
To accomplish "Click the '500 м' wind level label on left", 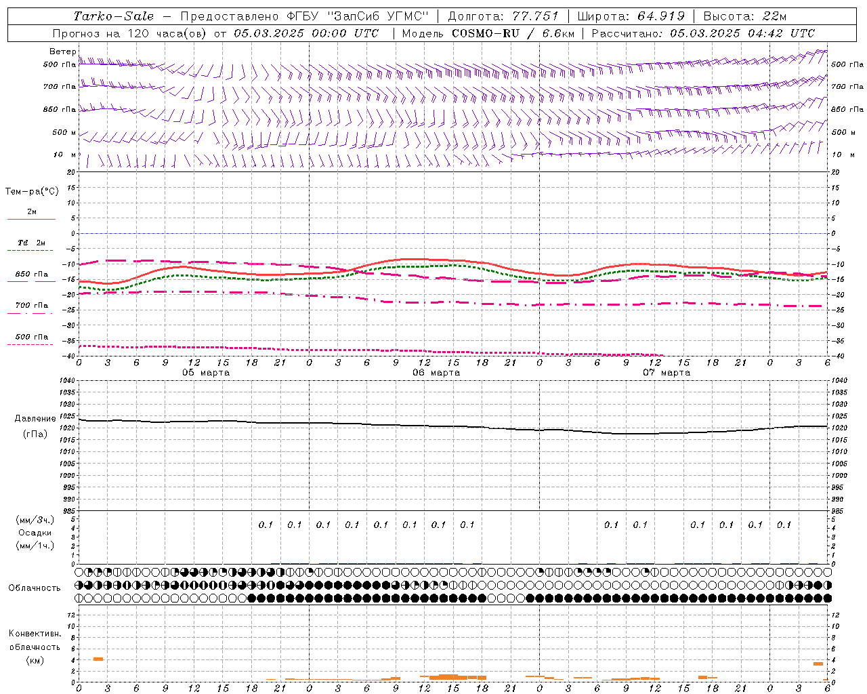I will 64,132.
